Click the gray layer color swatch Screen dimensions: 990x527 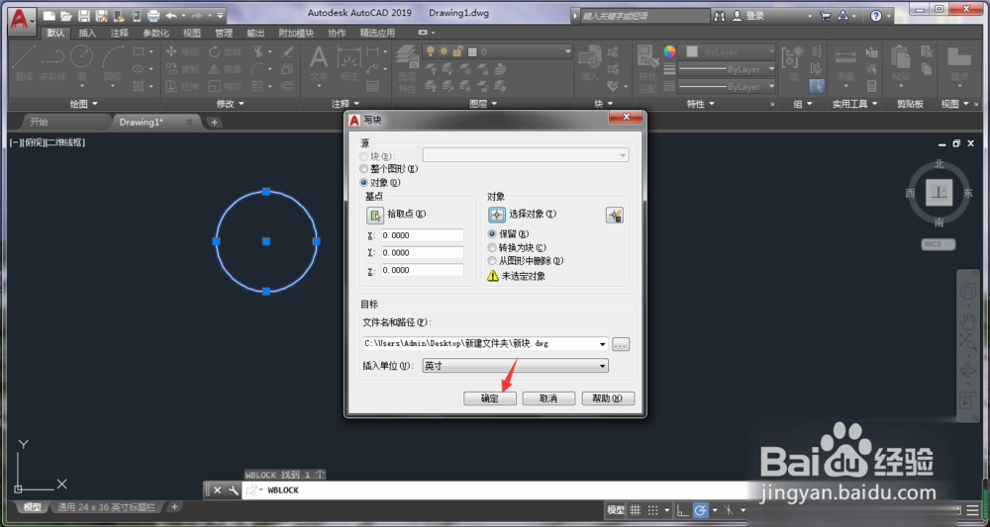tap(472, 52)
